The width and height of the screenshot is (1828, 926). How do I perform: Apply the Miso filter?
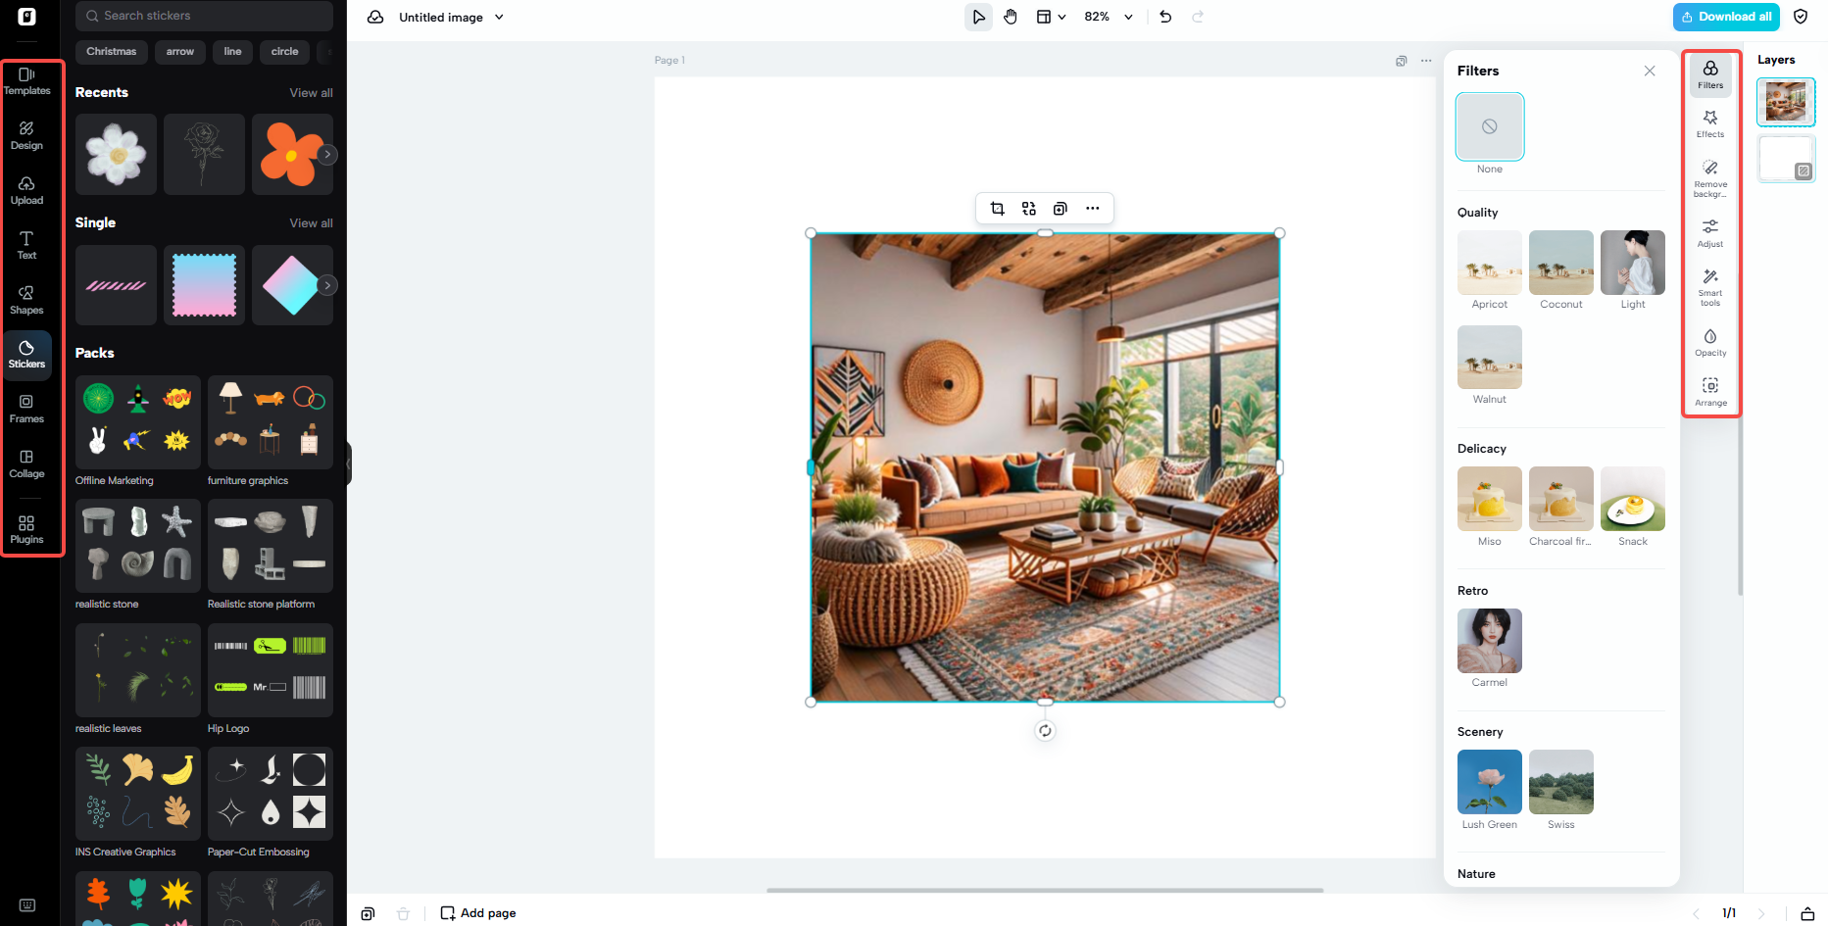tap(1490, 499)
